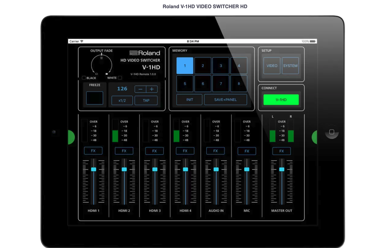The height and width of the screenshot is (248, 388).
Task: Click the x1/2 tempo button
Action: 122,100
